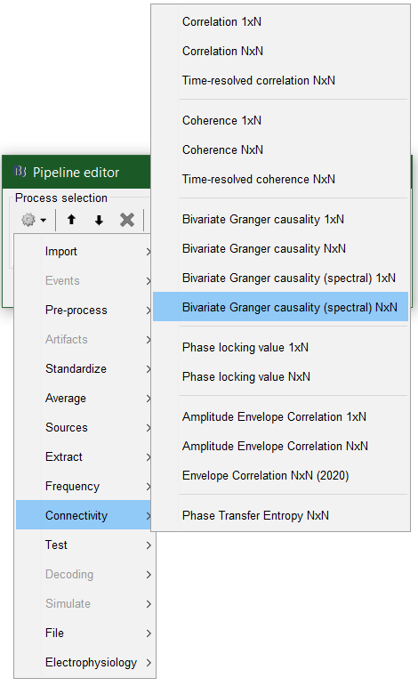Expand the arrow next to File
Image resolution: width=418 pixels, height=686 pixels.
(x=149, y=634)
